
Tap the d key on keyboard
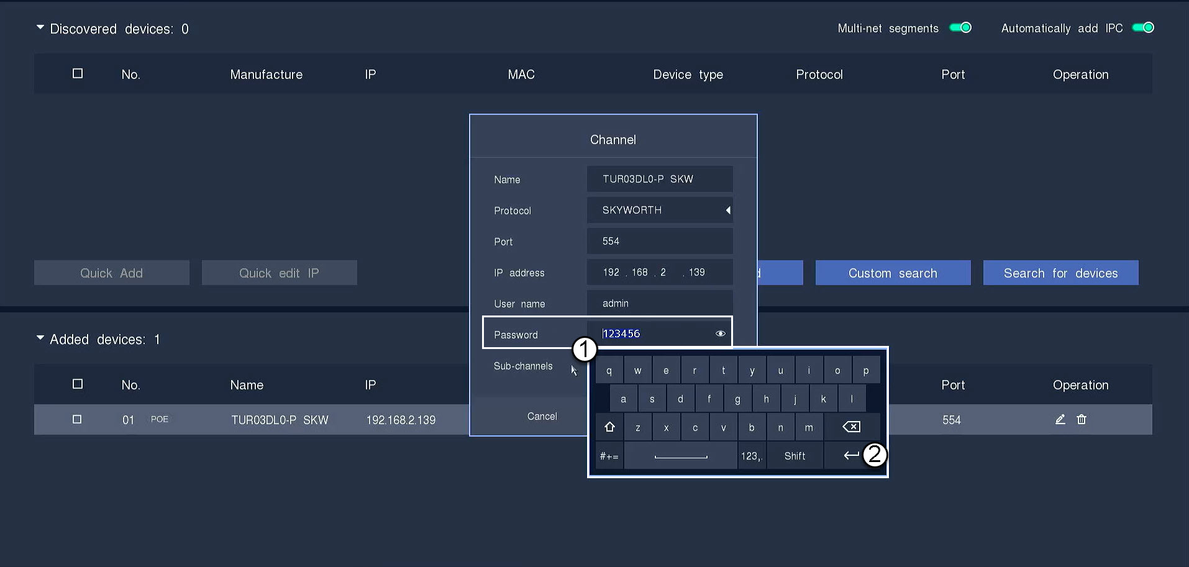pos(680,399)
